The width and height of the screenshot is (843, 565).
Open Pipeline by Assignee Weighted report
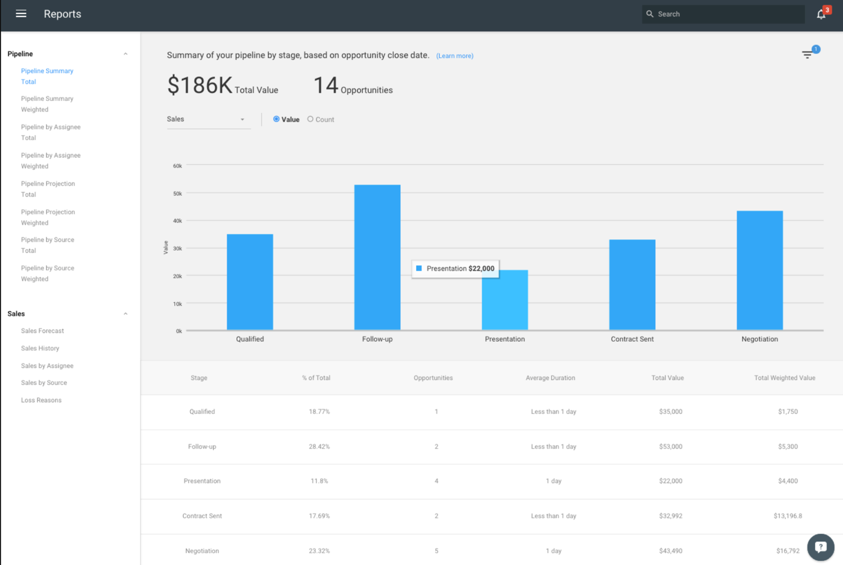pos(51,161)
